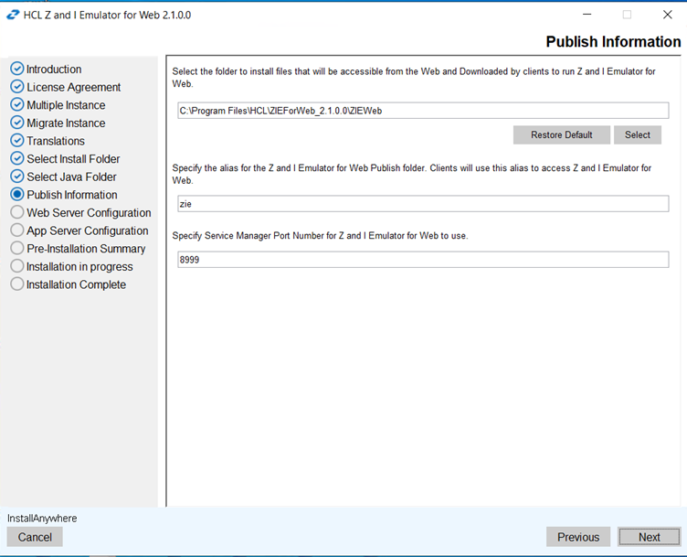Click the window title HCL Z and I Emulator

107,15
